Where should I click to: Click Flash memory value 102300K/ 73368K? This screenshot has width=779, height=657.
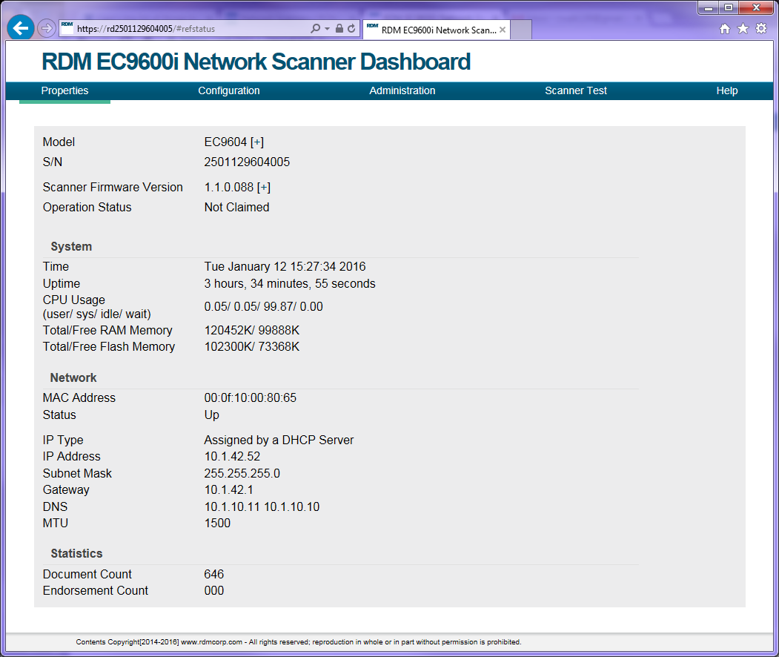252,346
